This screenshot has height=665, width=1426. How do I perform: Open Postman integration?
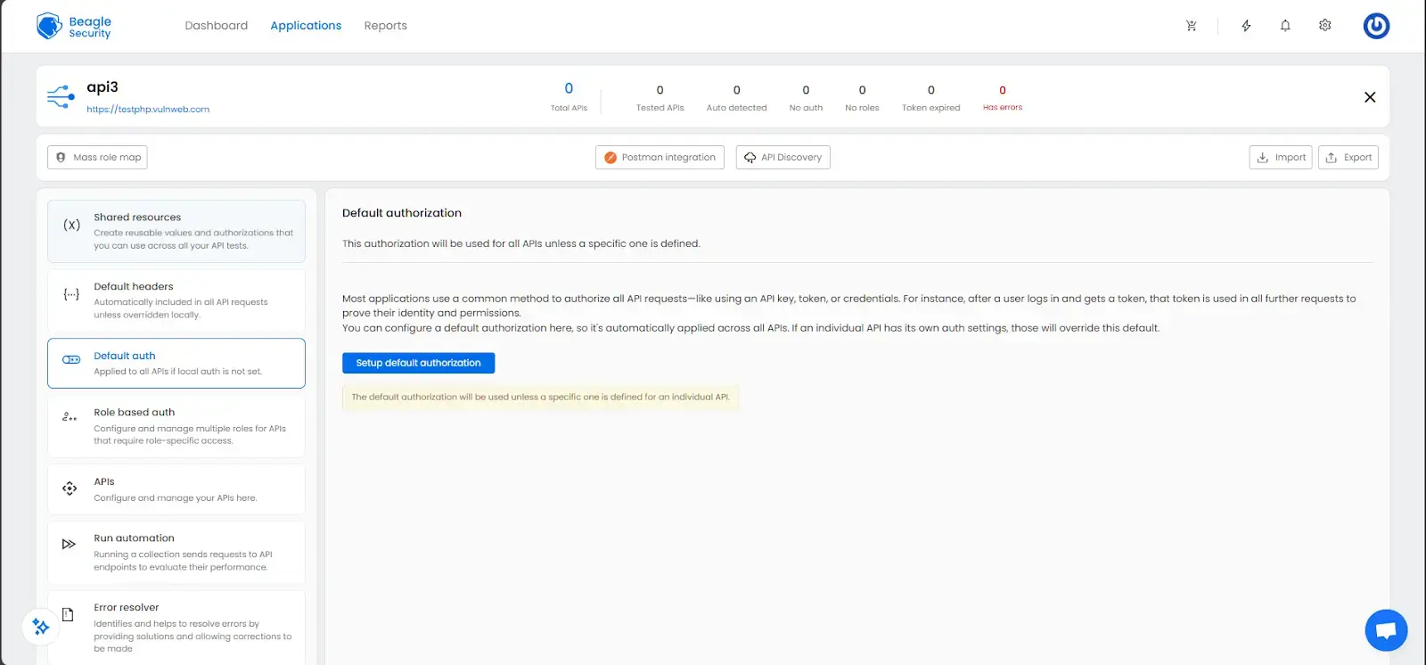tap(660, 158)
